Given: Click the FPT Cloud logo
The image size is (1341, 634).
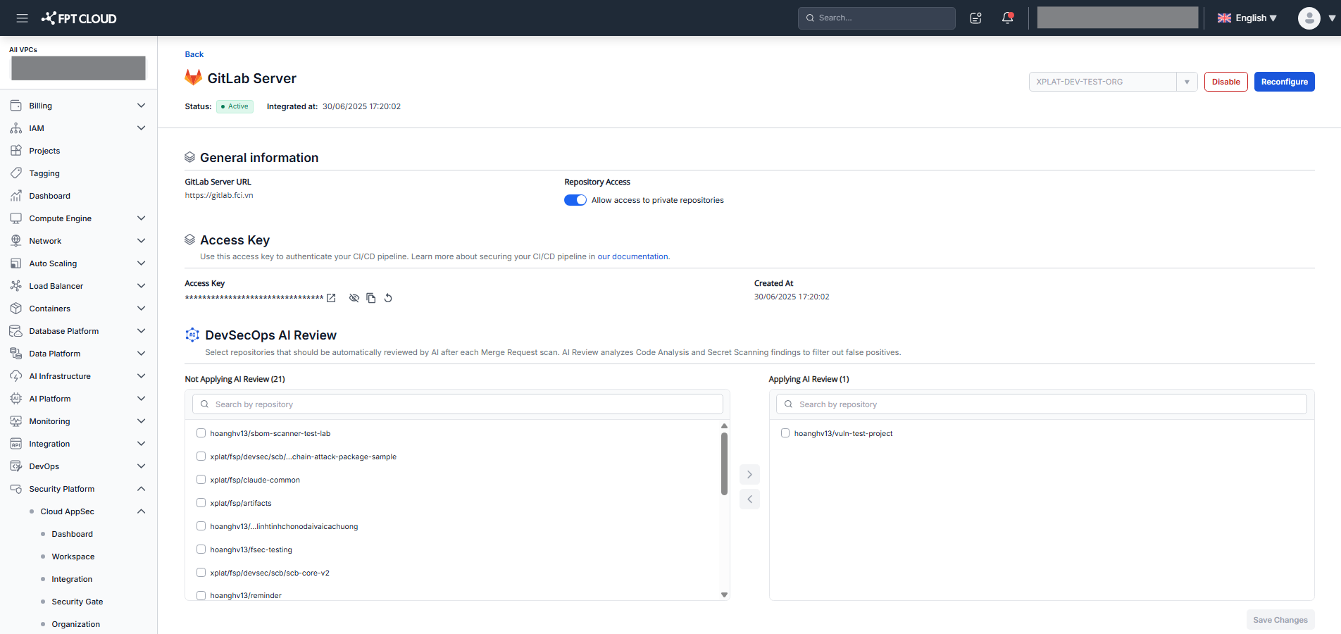Looking at the screenshot, I should [x=79, y=18].
